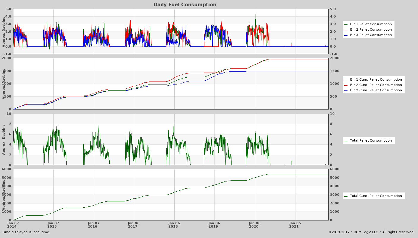Click the Jan 05 2021 x-axis label
This screenshot has width=418, height=238.
pos(295,225)
